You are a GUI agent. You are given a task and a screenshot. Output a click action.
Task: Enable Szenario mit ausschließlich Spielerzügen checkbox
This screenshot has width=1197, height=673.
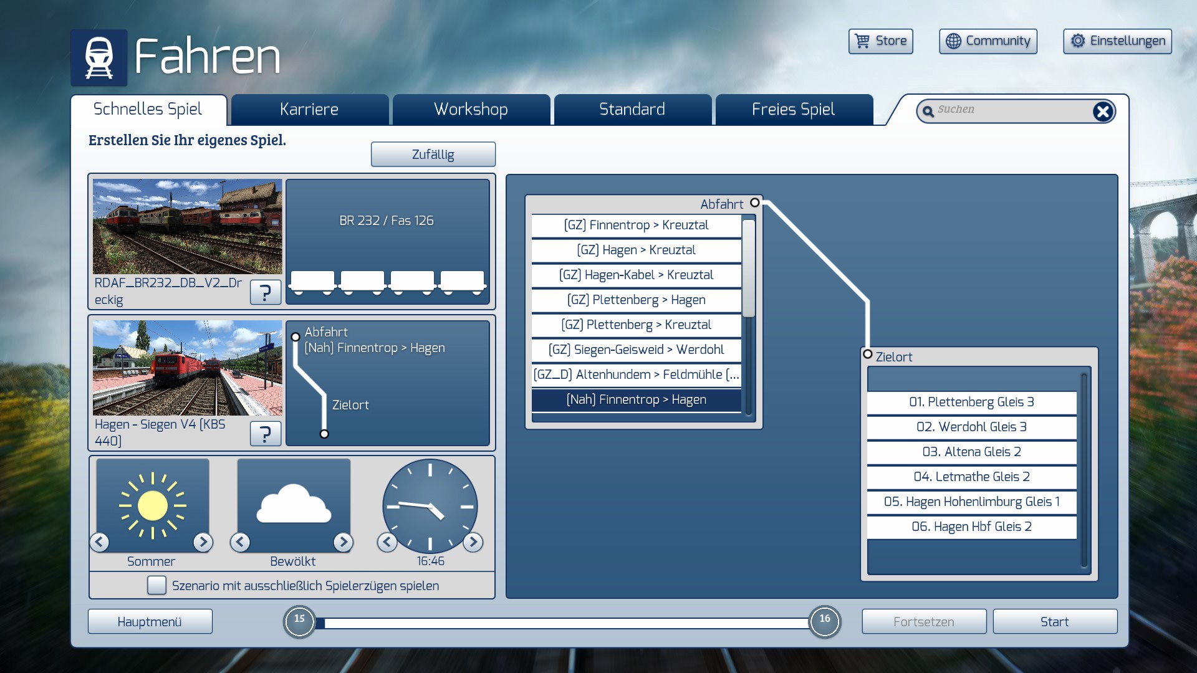click(156, 585)
